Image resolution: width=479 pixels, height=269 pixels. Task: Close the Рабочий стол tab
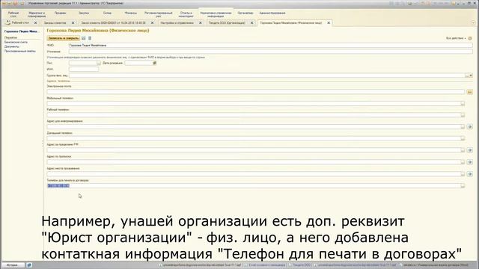click(35, 23)
